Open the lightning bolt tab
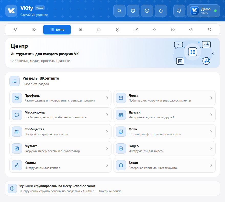 click(154, 30)
